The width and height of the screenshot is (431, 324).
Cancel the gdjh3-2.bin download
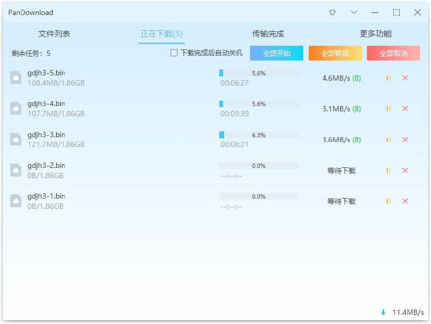pos(405,170)
